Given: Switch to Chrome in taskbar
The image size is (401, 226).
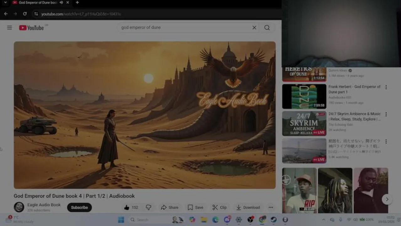Looking at the screenshot, I should 262,220.
